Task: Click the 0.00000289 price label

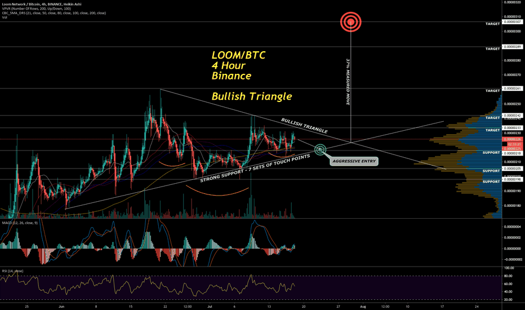Action: (512, 47)
